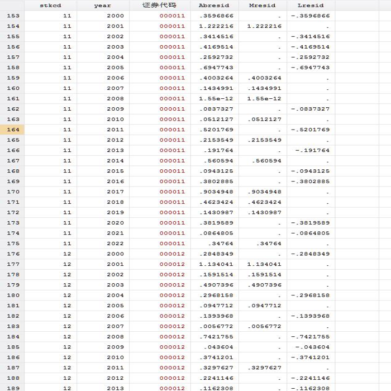Click year 2022 in row 175
The height and width of the screenshot is (391, 391).
(116, 244)
